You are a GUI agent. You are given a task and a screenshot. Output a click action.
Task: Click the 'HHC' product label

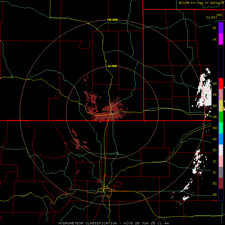point(220,15)
